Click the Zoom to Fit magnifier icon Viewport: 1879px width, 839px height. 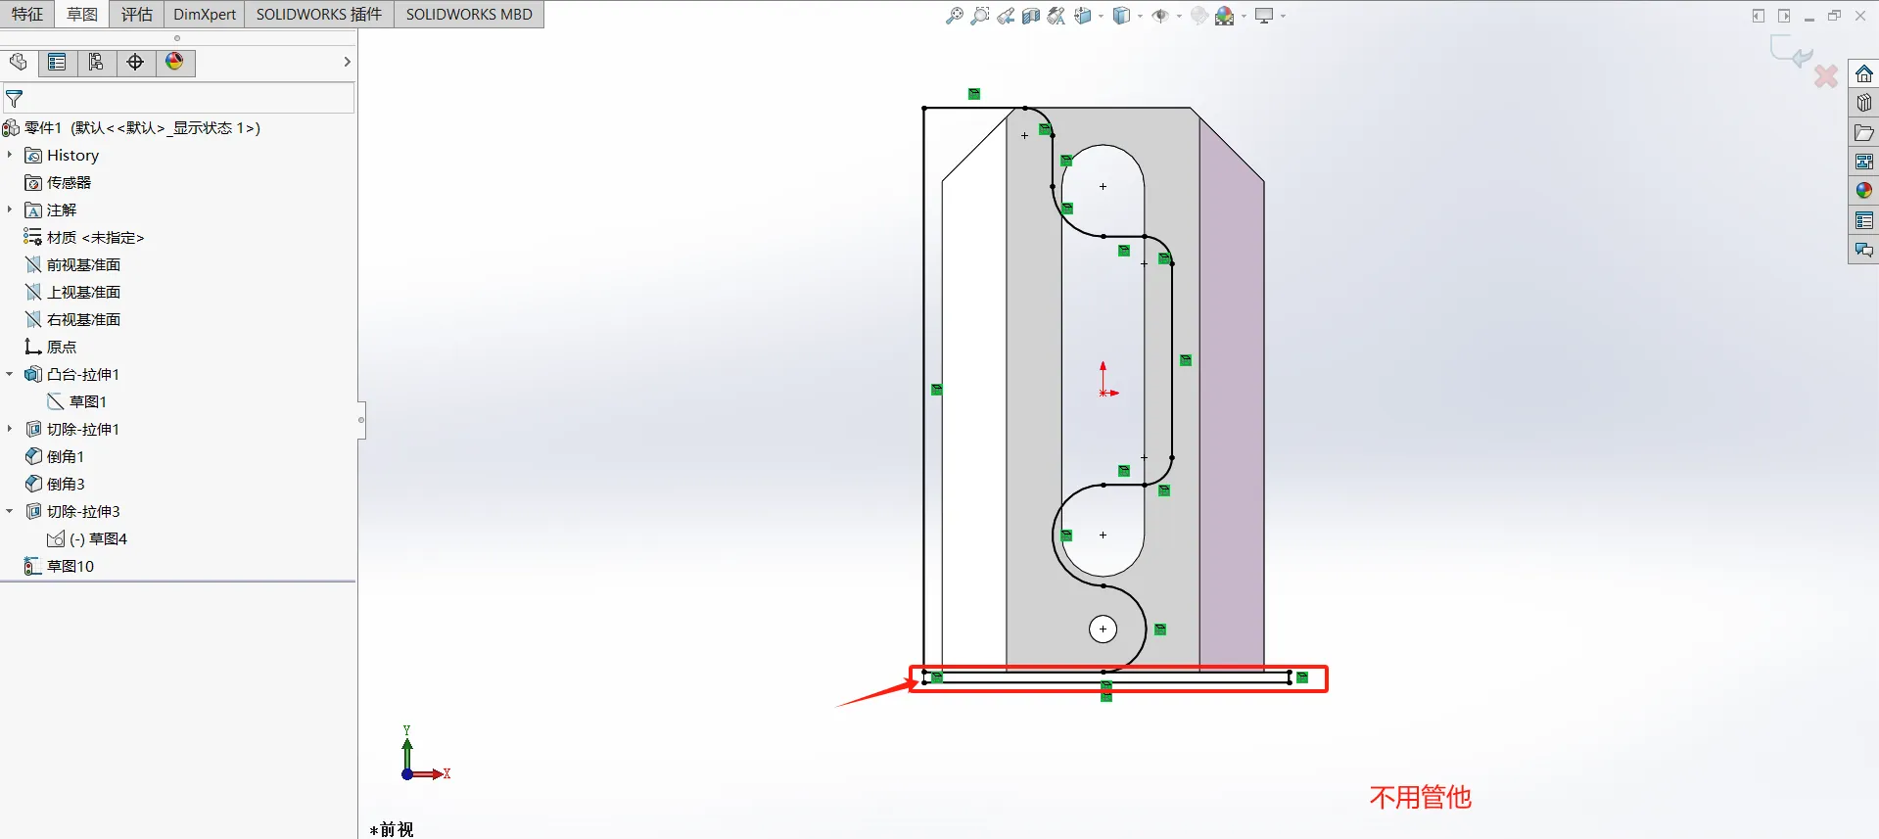[954, 16]
